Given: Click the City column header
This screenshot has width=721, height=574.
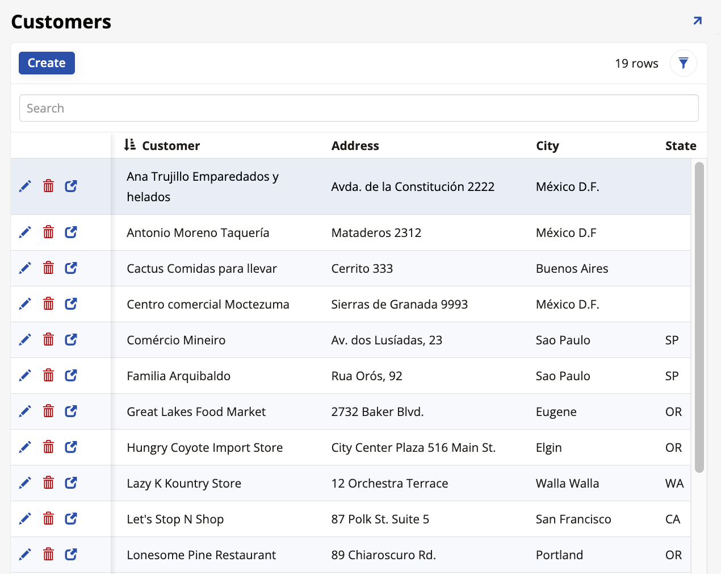Looking at the screenshot, I should (x=547, y=145).
